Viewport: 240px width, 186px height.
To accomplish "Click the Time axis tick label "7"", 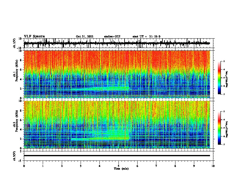I will point(156,166).
